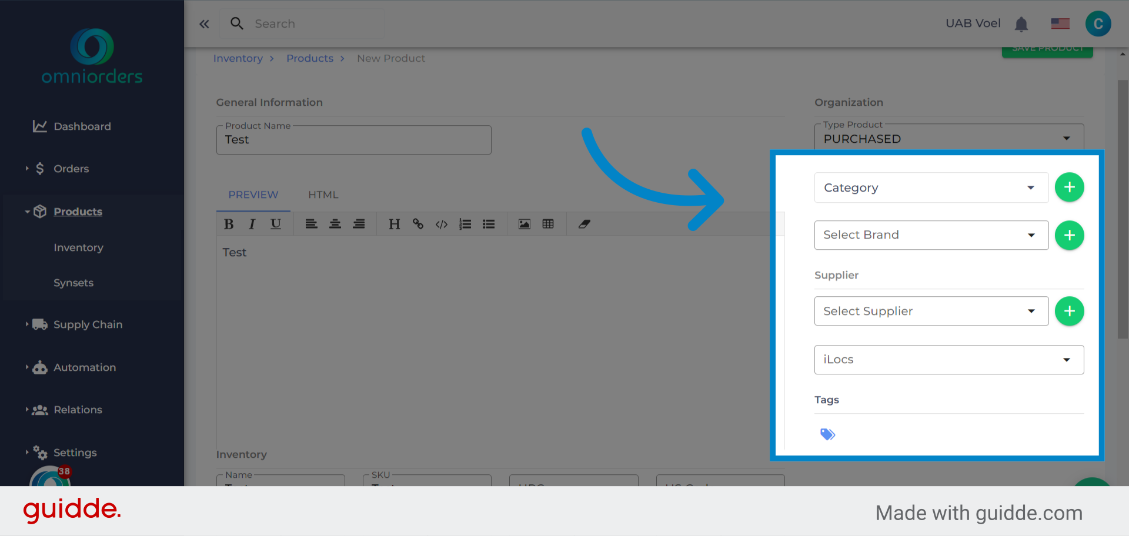The height and width of the screenshot is (536, 1129).
Task: Expand Orders in sidebar
Action: click(x=71, y=169)
